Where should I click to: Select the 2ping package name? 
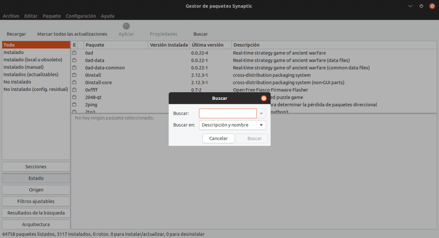(x=91, y=105)
